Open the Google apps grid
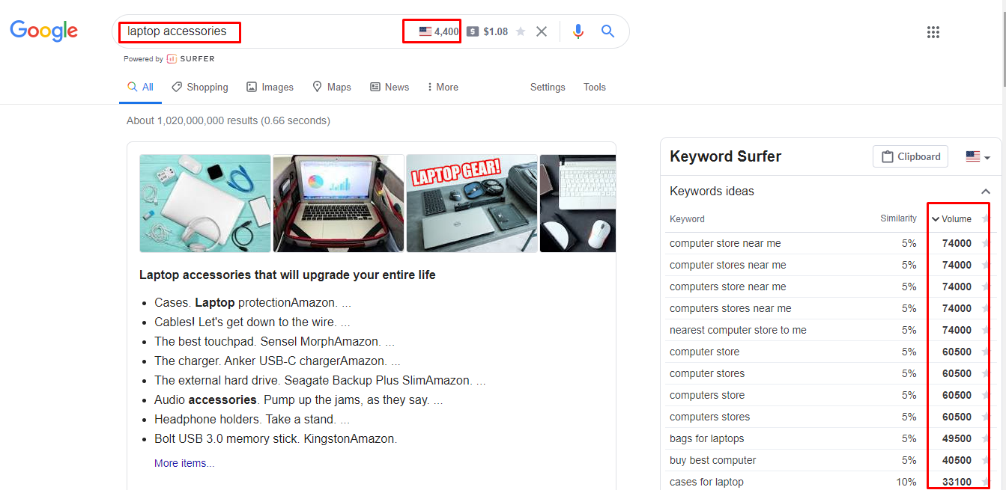This screenshot has width=1006, height=490. pos(933,32)
